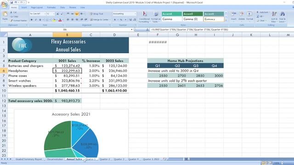Apply accounting dollar number format

coord(115,20)
